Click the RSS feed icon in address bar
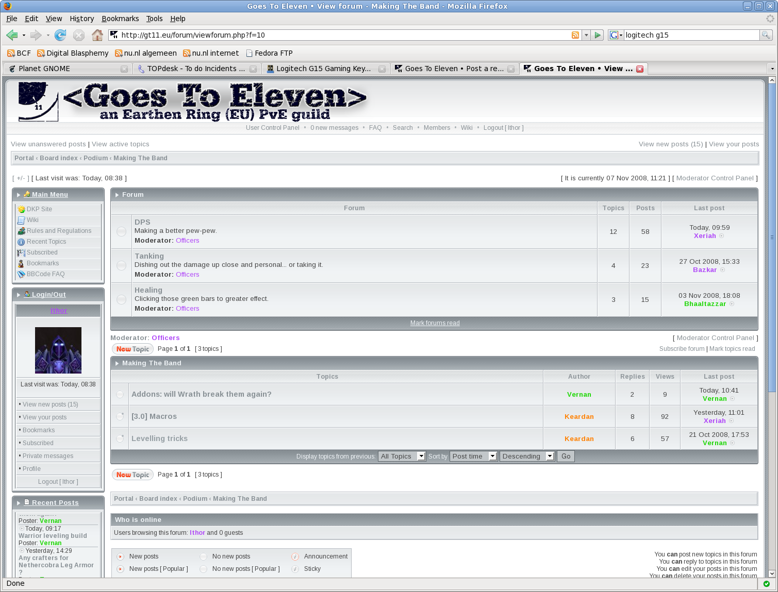The image size is (778, 592). coord(575,35)
